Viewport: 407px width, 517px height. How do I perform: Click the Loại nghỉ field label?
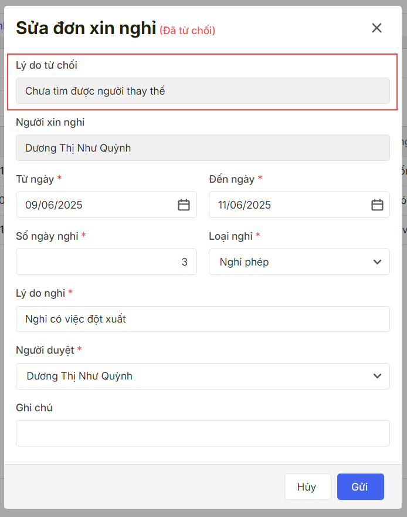[230, 236]
